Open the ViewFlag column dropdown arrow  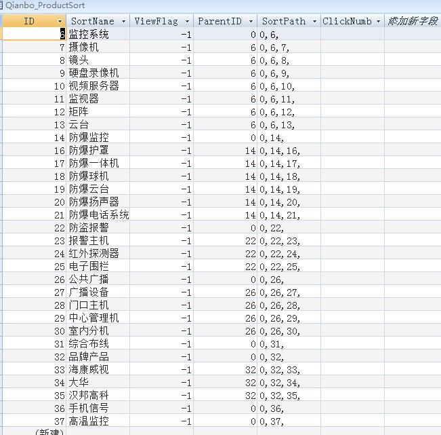click(188, 22)
